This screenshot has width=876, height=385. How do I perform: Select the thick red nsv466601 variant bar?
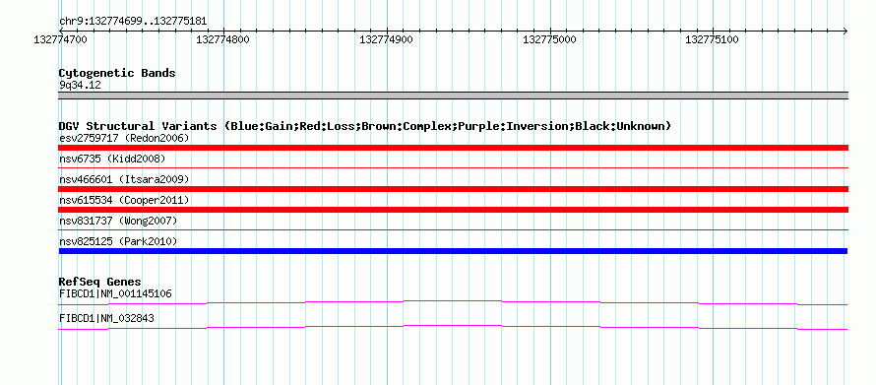pyautogui.click(x=453, y=189)
